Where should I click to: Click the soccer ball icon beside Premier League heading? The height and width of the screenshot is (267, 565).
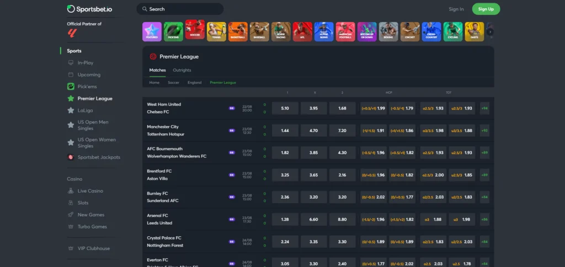coord(153,56)
